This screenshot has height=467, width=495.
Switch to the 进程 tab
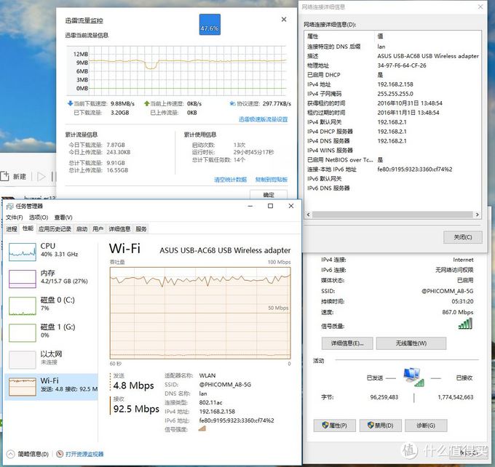click(12, 228)
